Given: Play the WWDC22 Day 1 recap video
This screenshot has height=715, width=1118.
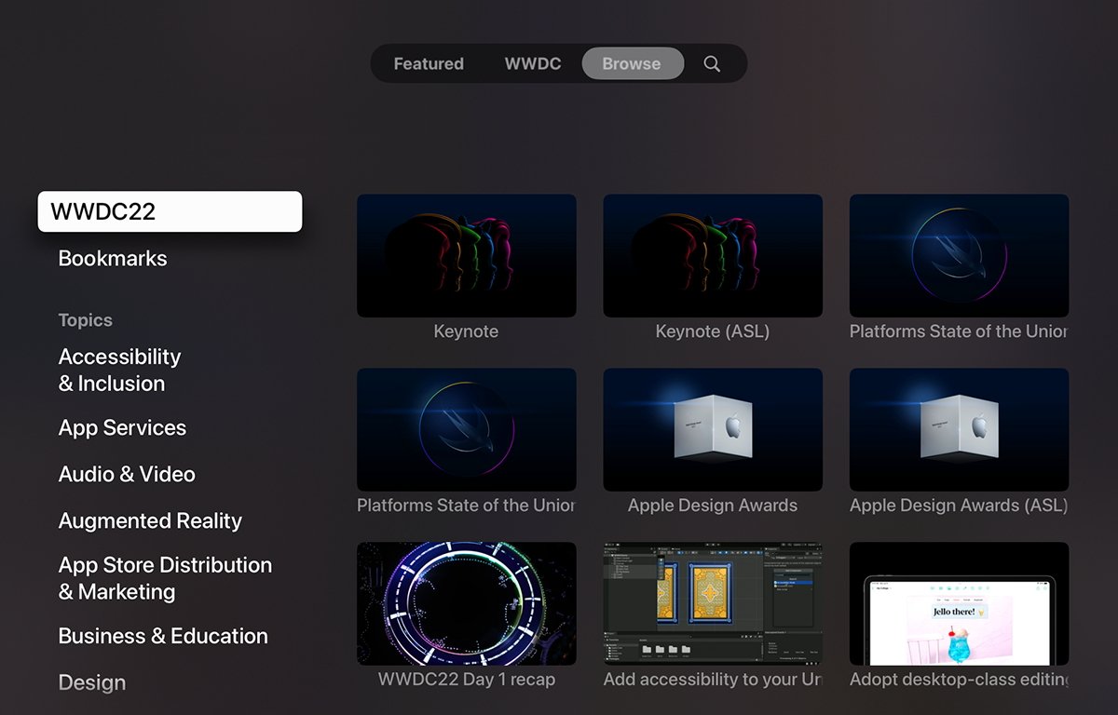Looking at the screenshot, I should pyautogui.click(x=466, y=603).
